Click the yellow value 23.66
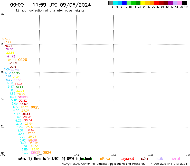Image resolution: width=190 pixels, height=166 pixels. coord(10,53)
